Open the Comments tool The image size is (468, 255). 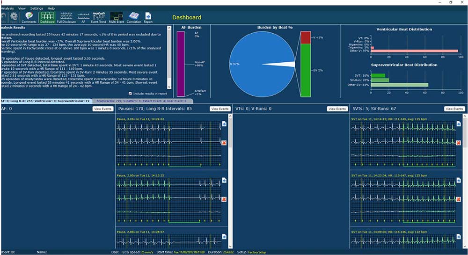coord(29,17)
